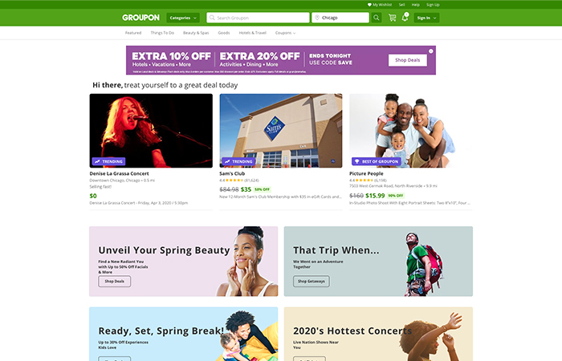This screenshot has width=562, height=361.
Task: Focus the Search Groupon input field
Action: point(258,18)
